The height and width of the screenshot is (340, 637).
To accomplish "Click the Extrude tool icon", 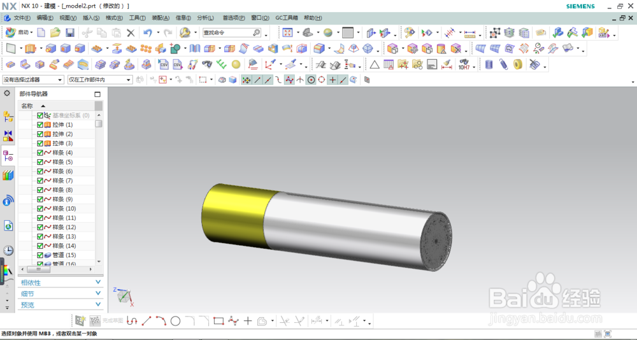I will [x=31, y=49].
